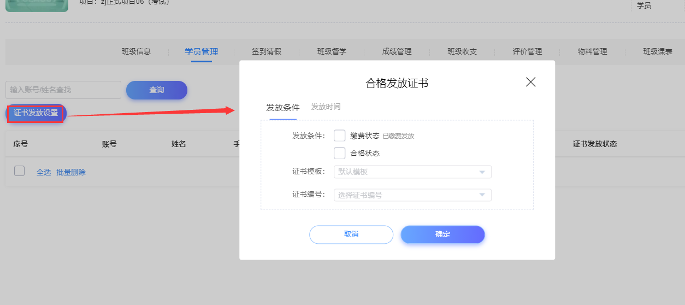Click the 批量删除 link
Image resolution: width=685 pixels, height=305 pixels.
click(71, 172)
